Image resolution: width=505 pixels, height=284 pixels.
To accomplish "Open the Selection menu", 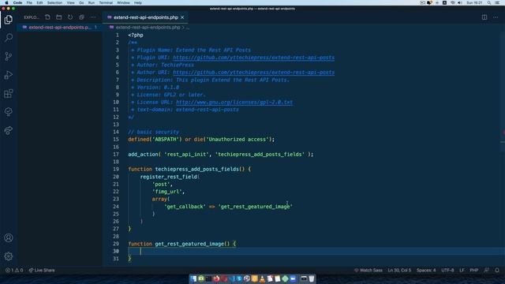I will coord(54,2).
